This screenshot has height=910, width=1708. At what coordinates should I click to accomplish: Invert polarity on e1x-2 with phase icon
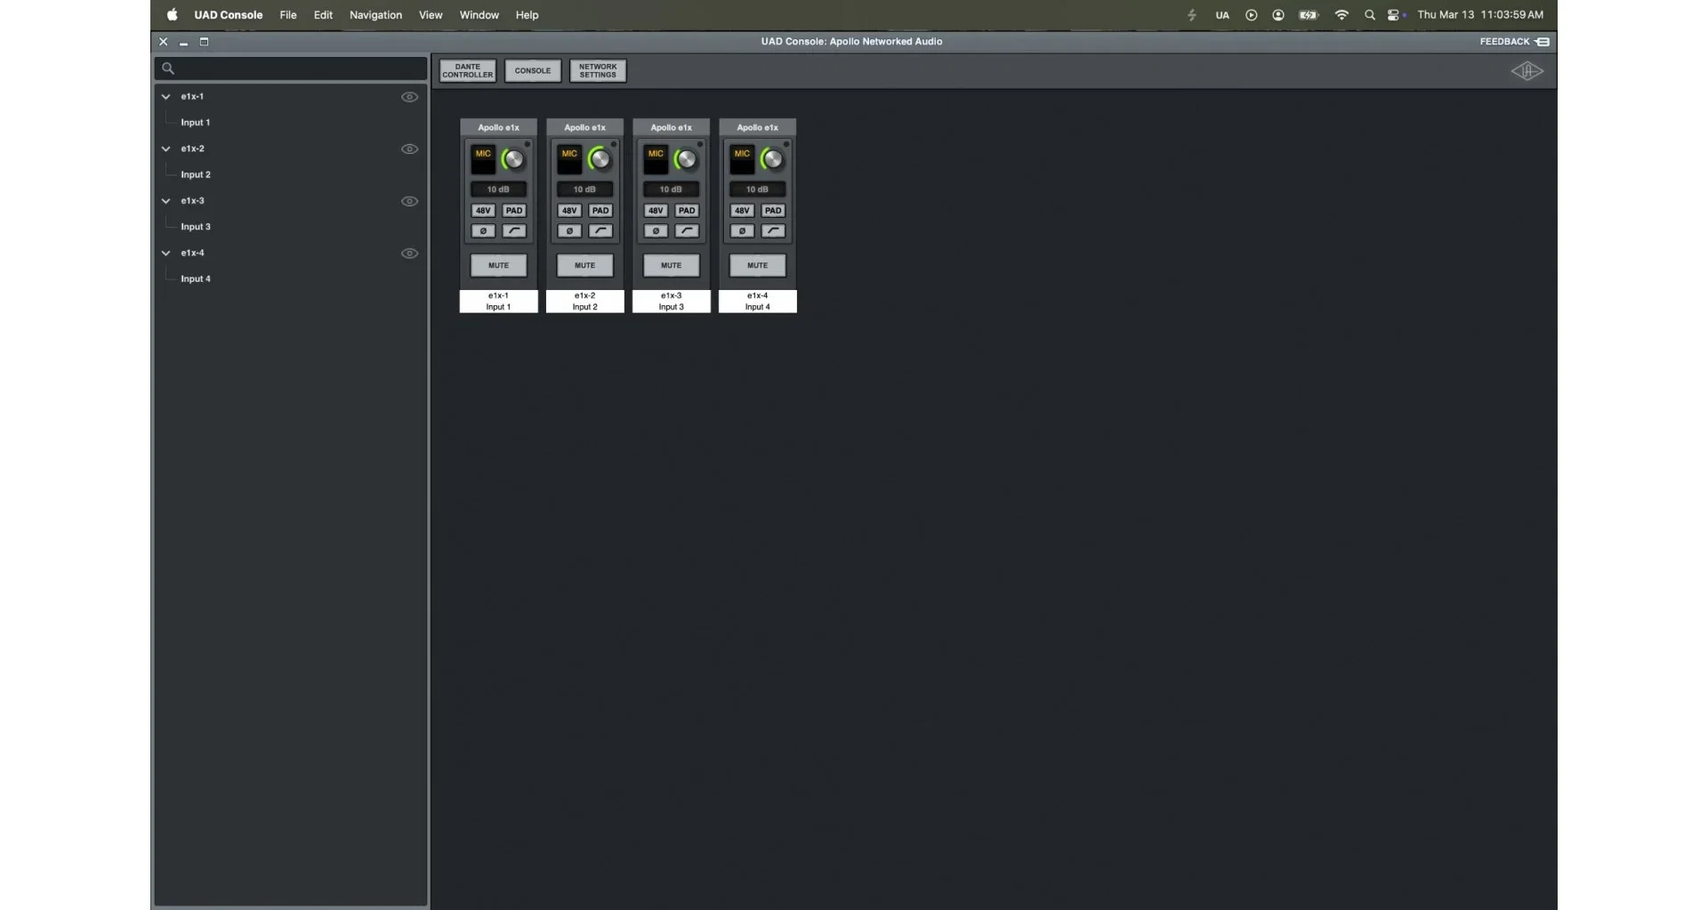(569, 231)
